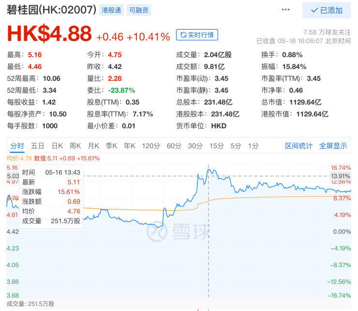Click the 振幅 value 15.84%
This screenshot has height=311, width=358.
(294, 66)
